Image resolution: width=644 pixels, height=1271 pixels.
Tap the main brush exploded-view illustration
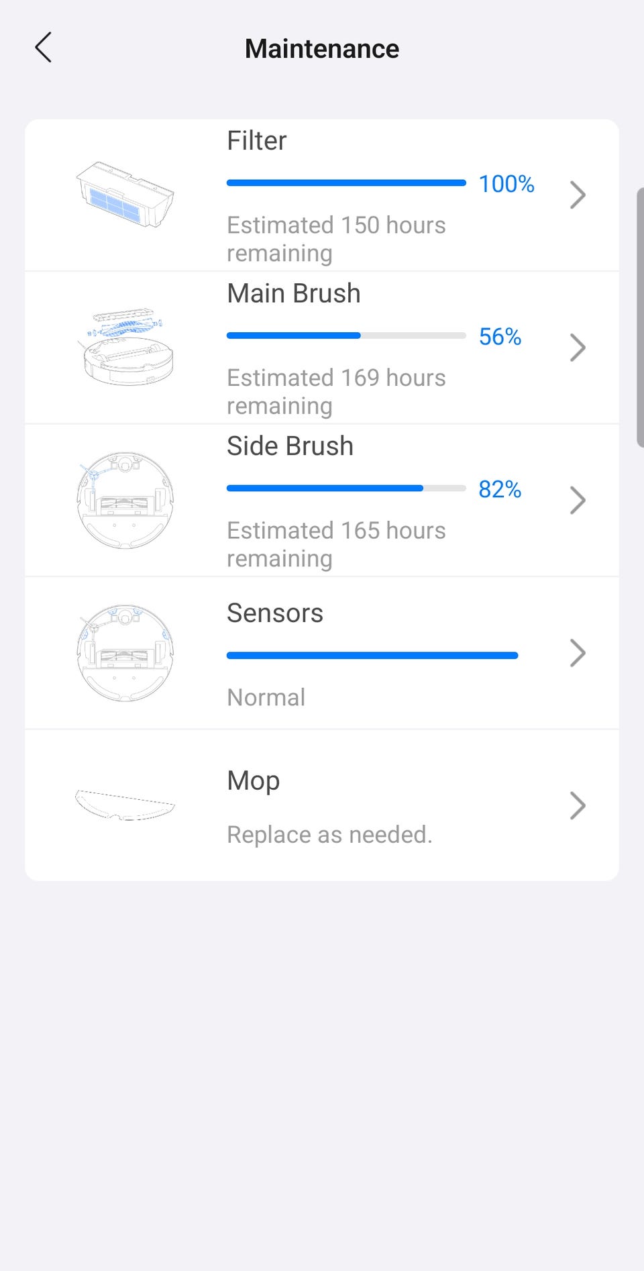125,347
